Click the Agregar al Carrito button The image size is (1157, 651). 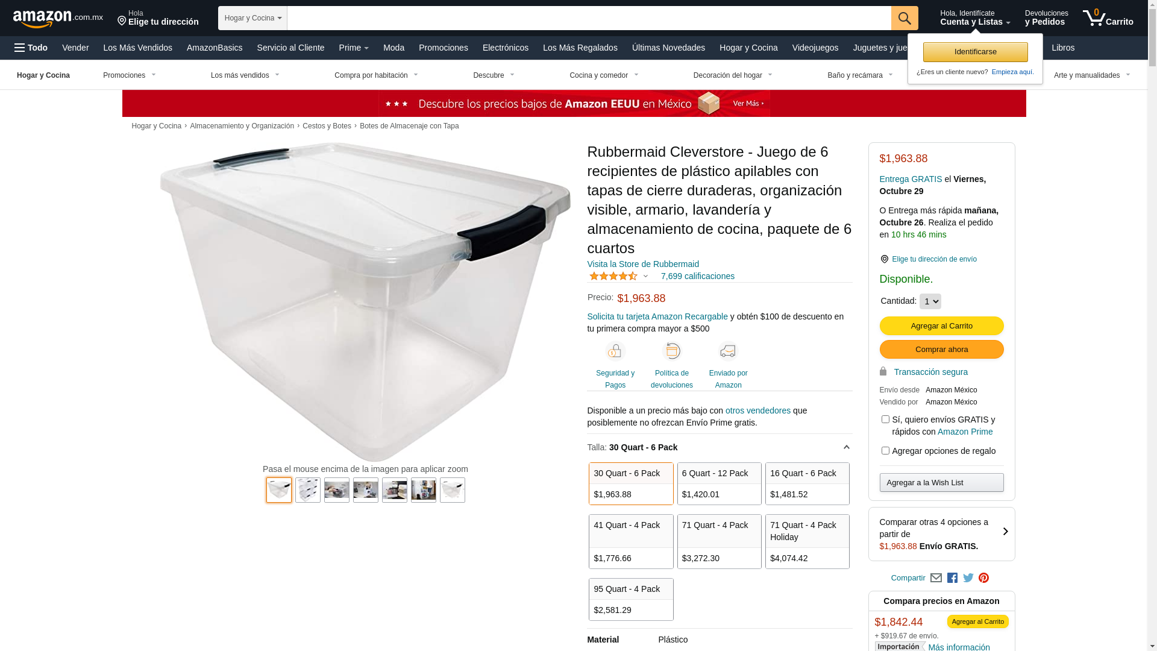[x=941, y=326]
